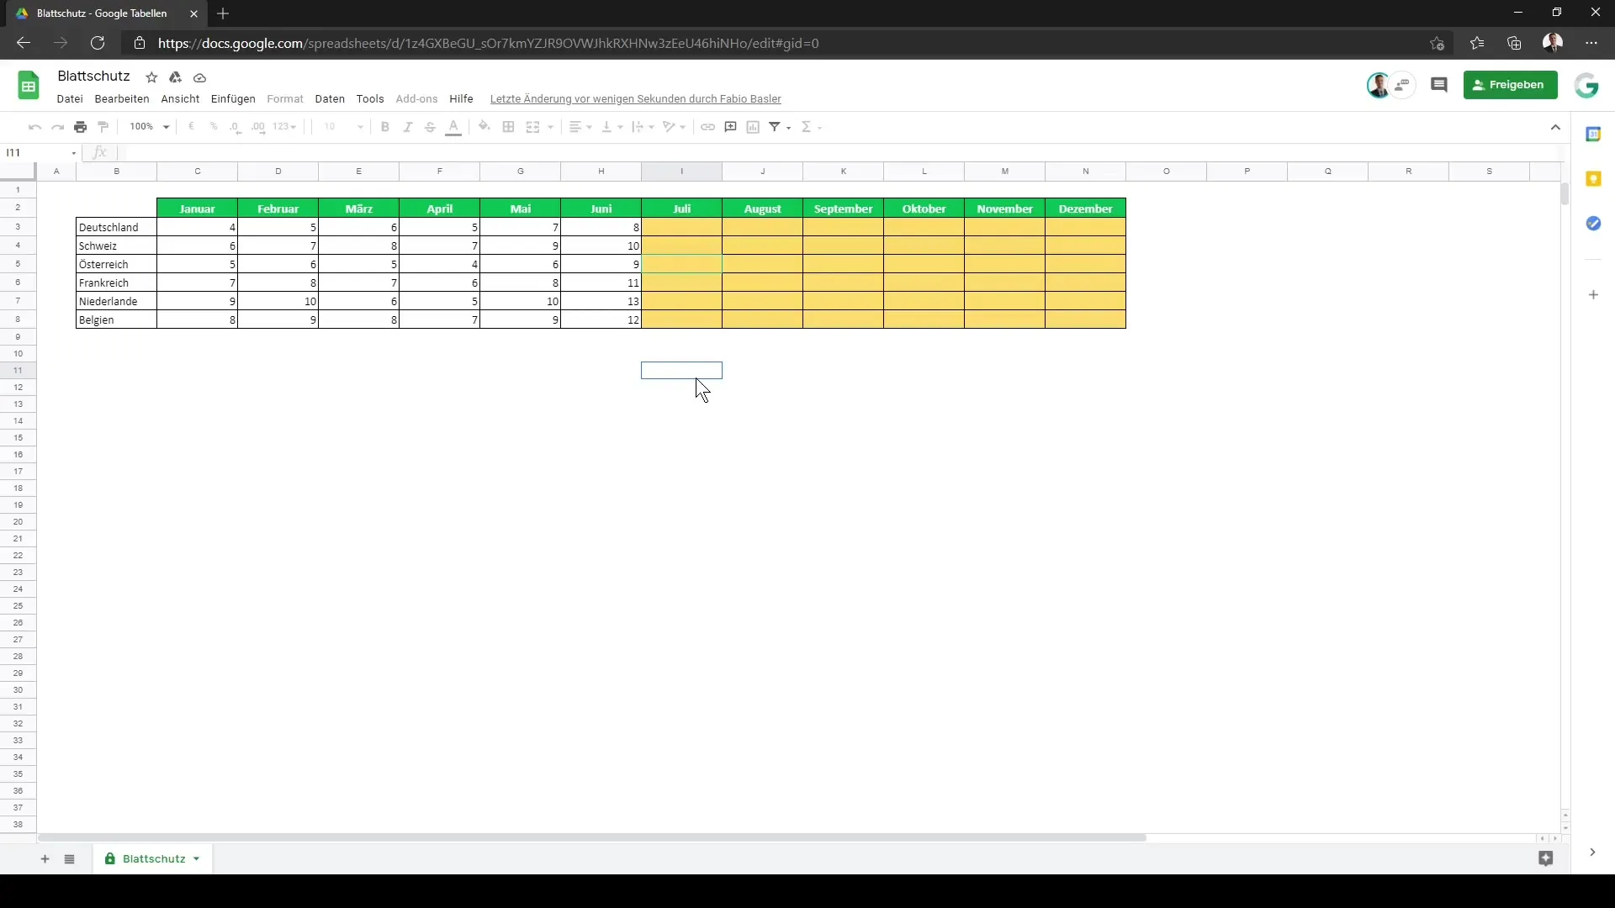This screenshot has height=908, width=1615.
Task: Open the Blattschutz tab dropdown arrow
Action: coord(196,859)
